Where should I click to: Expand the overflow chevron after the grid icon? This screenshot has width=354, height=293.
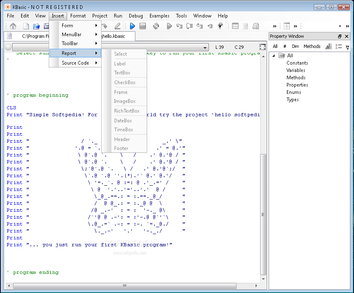tap(295, 26)
